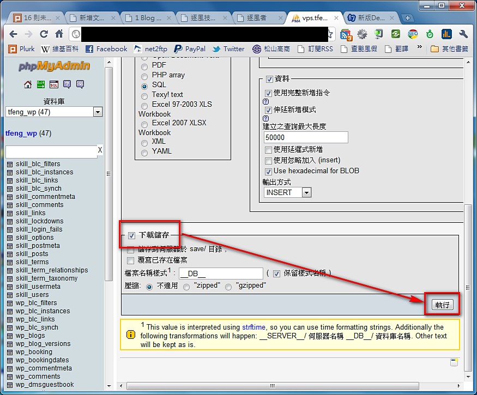Open the phpMyAdmin documentation help icon

(x=67, y=84)
